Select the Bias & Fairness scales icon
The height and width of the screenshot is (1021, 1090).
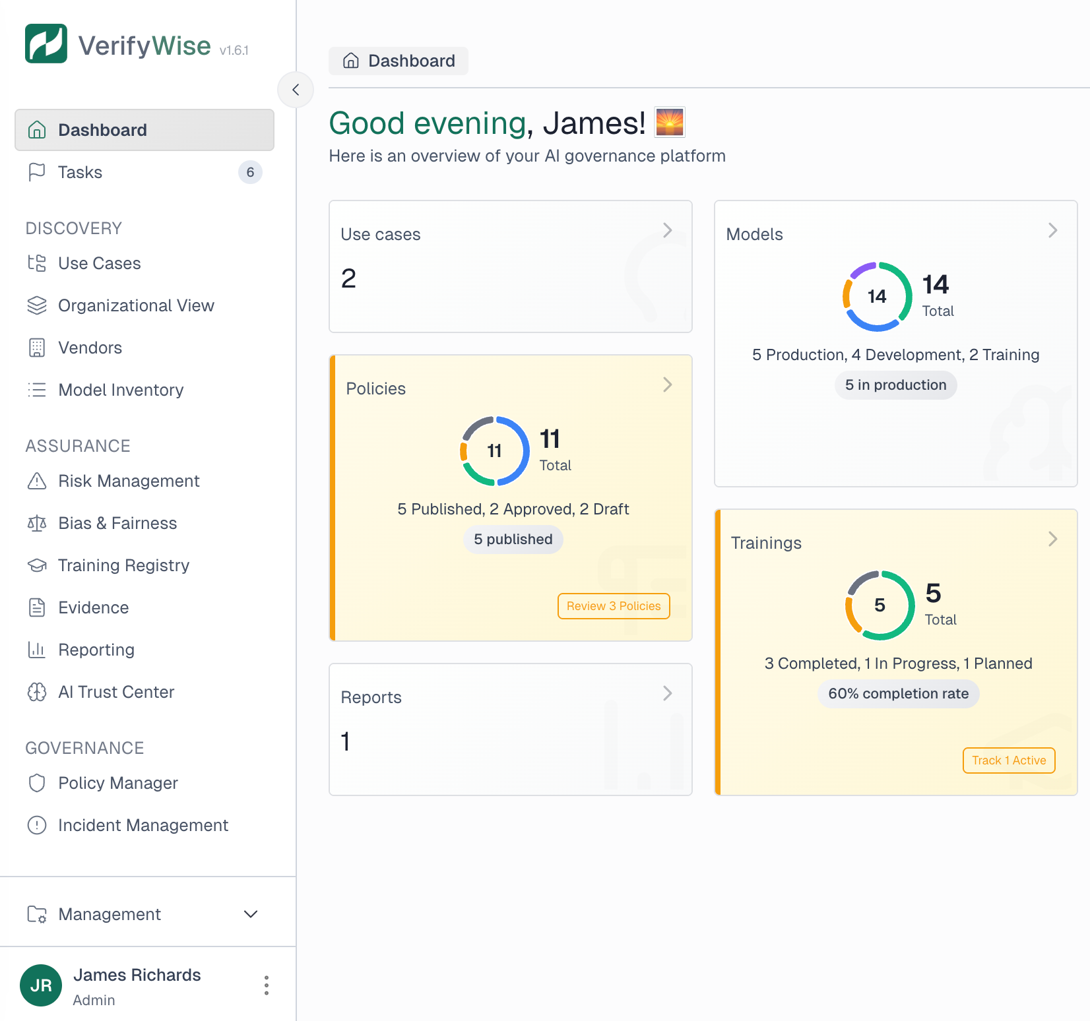click(38, 523)
